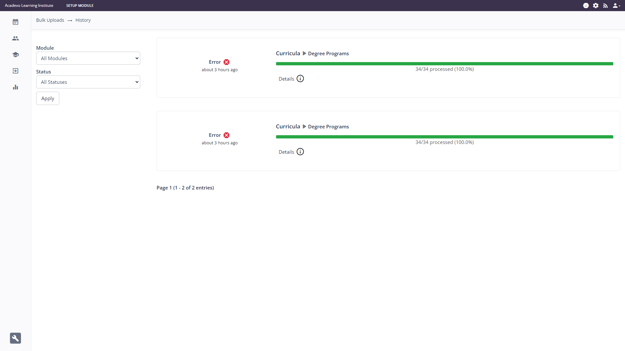This screenshot has width=625, height=351.
Task: Click Acadevo Learning Institute header title
Action: 29,6
